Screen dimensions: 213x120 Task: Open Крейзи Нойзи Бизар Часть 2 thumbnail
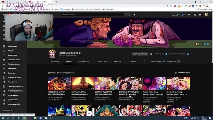tap(154, 83)
